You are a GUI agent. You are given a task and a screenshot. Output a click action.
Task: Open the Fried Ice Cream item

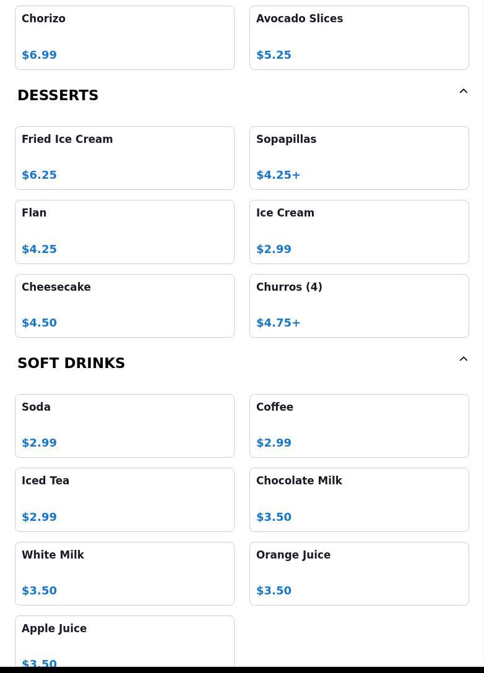(124, 158)
